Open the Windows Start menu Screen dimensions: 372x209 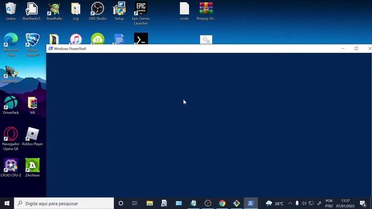(x=7, y=203)
